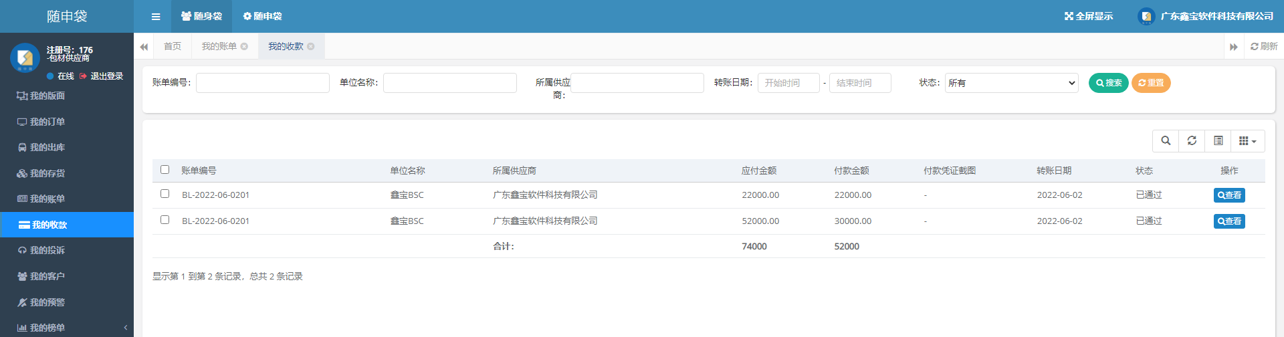This screenshot has width=1284, height=337.
Task: Enable 全屏显示 fullscreen mode
Action: pyautogui.click(x=1089, y=16)
